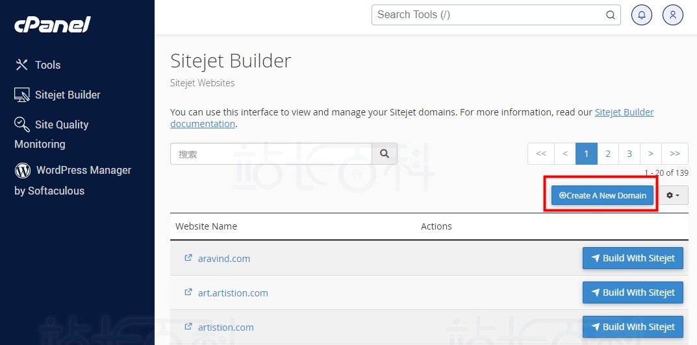Click Build With Sitejet for art.artistion.com
Viewport: 697px width, 345px height.
(x=633, y=292)
